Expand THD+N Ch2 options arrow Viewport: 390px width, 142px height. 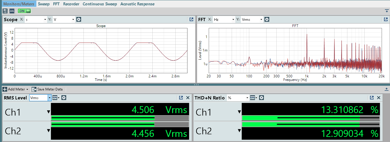tap(239, 130)
